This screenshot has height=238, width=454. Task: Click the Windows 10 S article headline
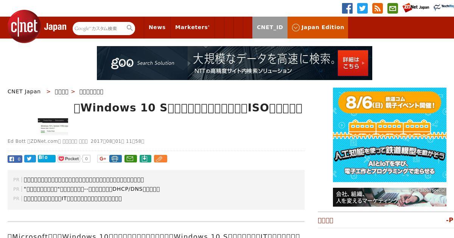click(x=188, y=108)
